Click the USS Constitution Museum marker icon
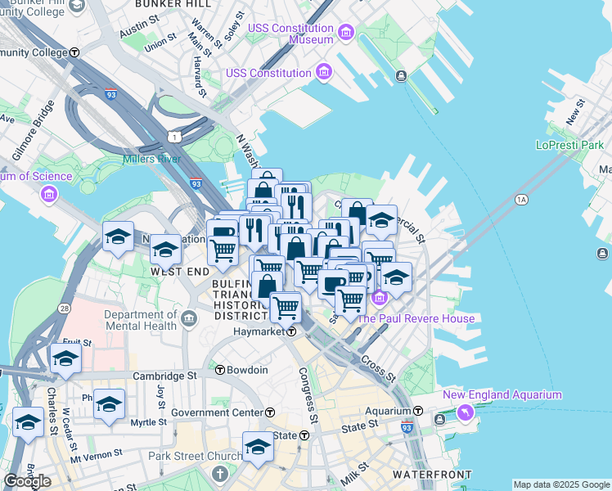Image resolution: width=612 pixels, height=491 pixels. click(346, 33)
